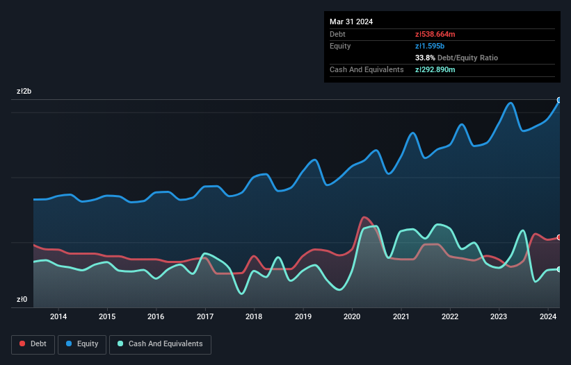
Task: Toggle Cash And Equivalents legend button
Action: point(160,344)
